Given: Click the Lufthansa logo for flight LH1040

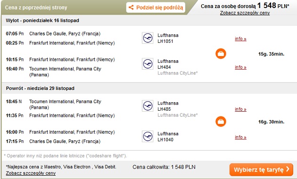Looking at the screenshot, I should 148,137.
